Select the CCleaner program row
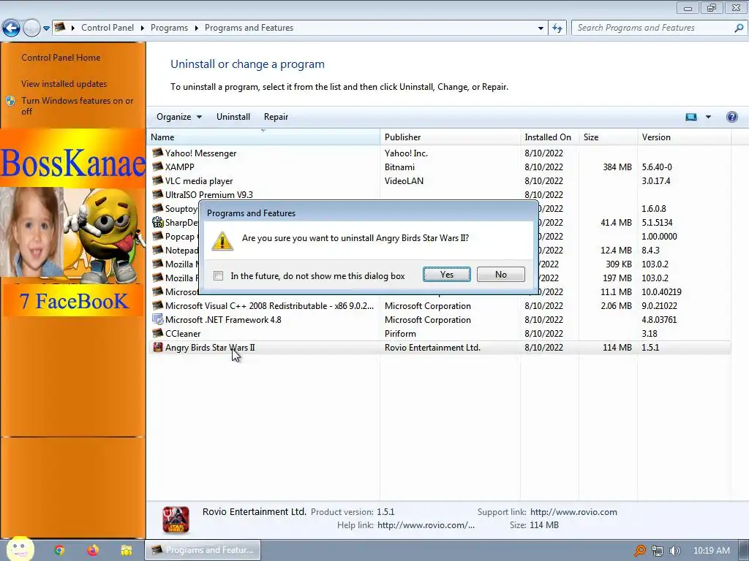 point(439,333)
